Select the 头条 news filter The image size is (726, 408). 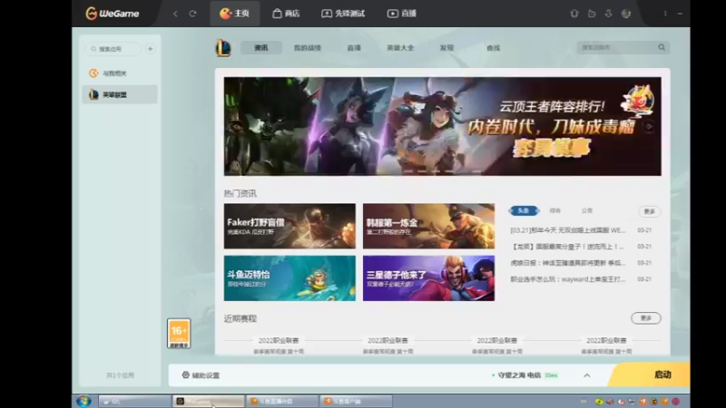click(524, 210)
